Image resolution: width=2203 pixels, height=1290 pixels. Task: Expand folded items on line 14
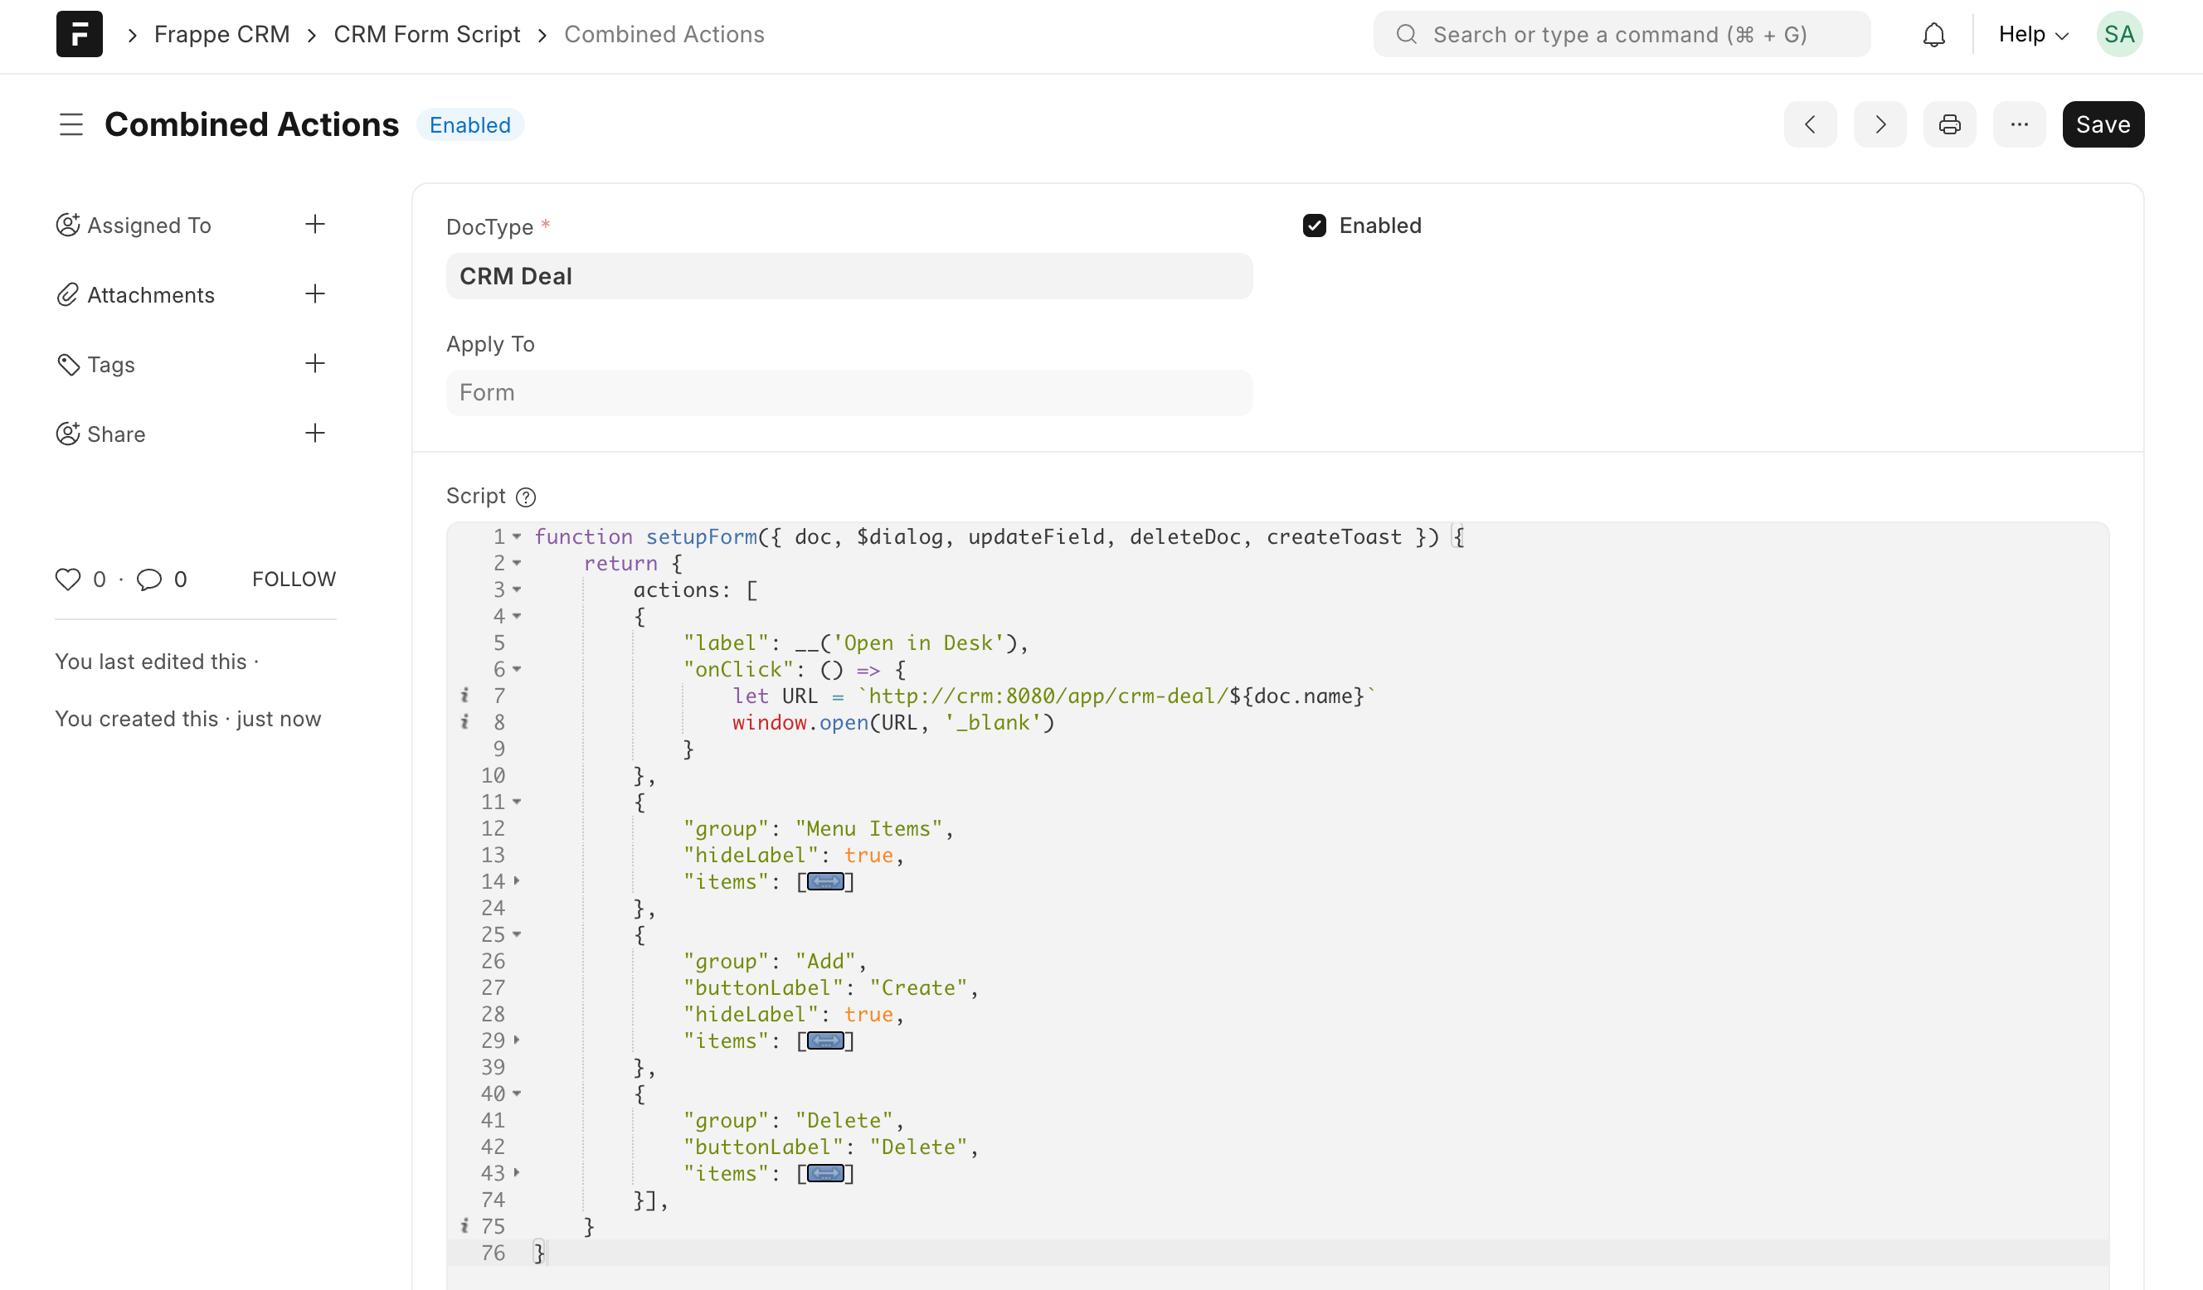[825, 882]
